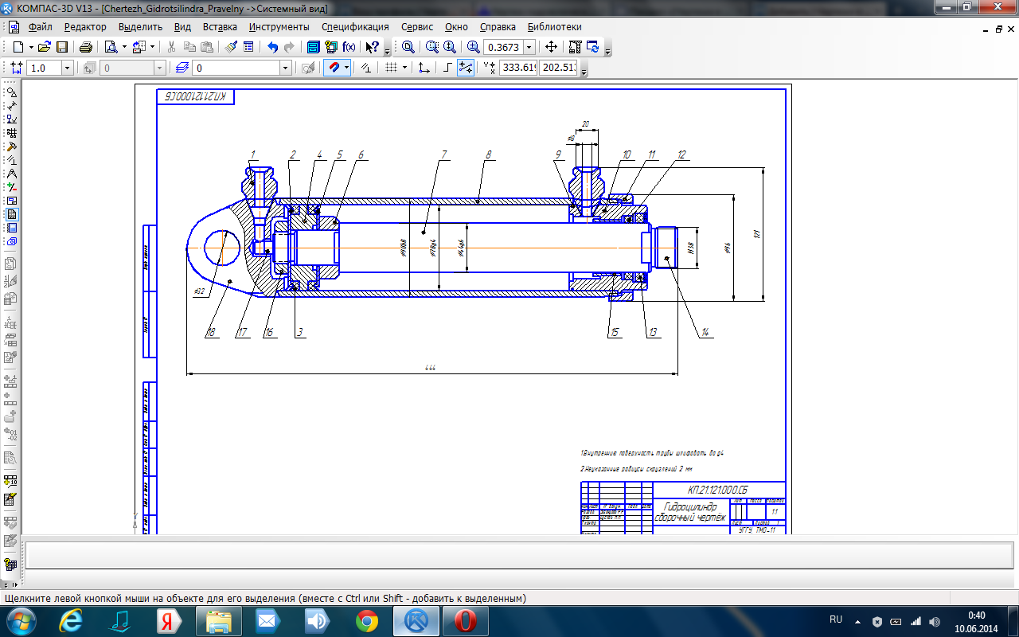Viewport: 1019px width, 637px height.
Task: Click the X coordinate field 333.61
Action: pos(518,68)
